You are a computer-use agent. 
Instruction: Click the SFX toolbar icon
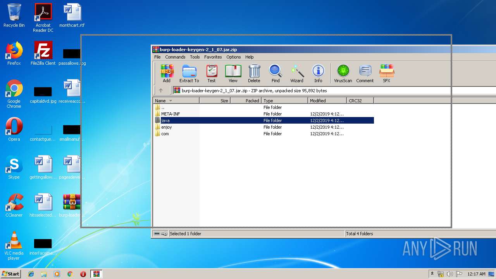tap(387, 74)
